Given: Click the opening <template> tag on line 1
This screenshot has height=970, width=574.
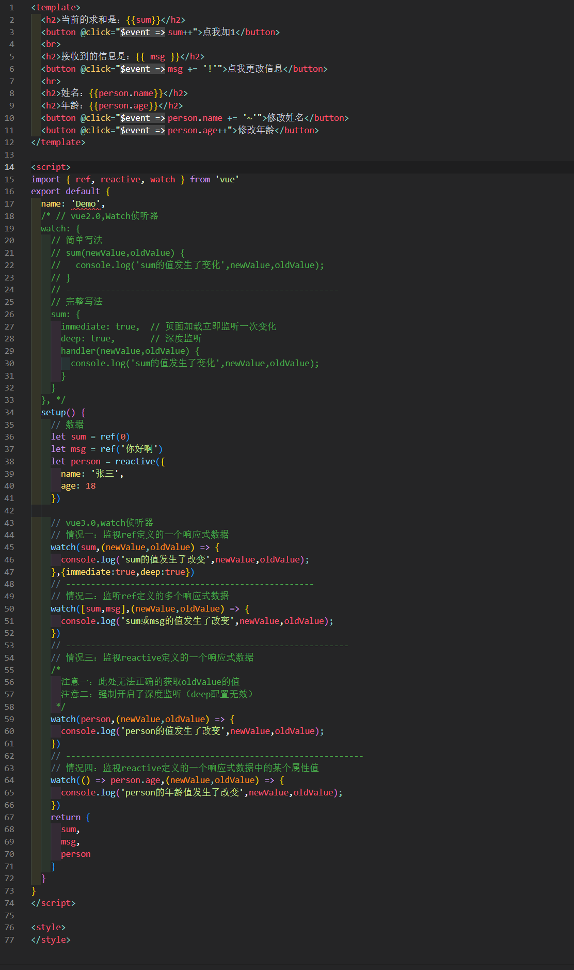Looking at the screenshot, I should (x=56, y=7).
